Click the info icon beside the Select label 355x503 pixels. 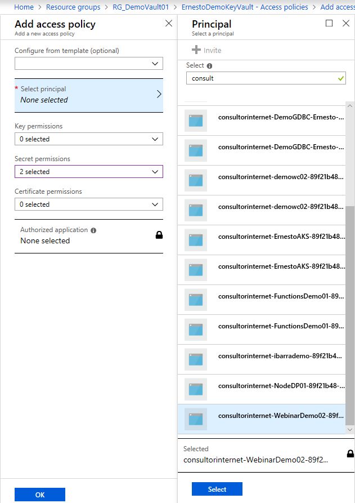pyautogui.click(x=209, y=66)
